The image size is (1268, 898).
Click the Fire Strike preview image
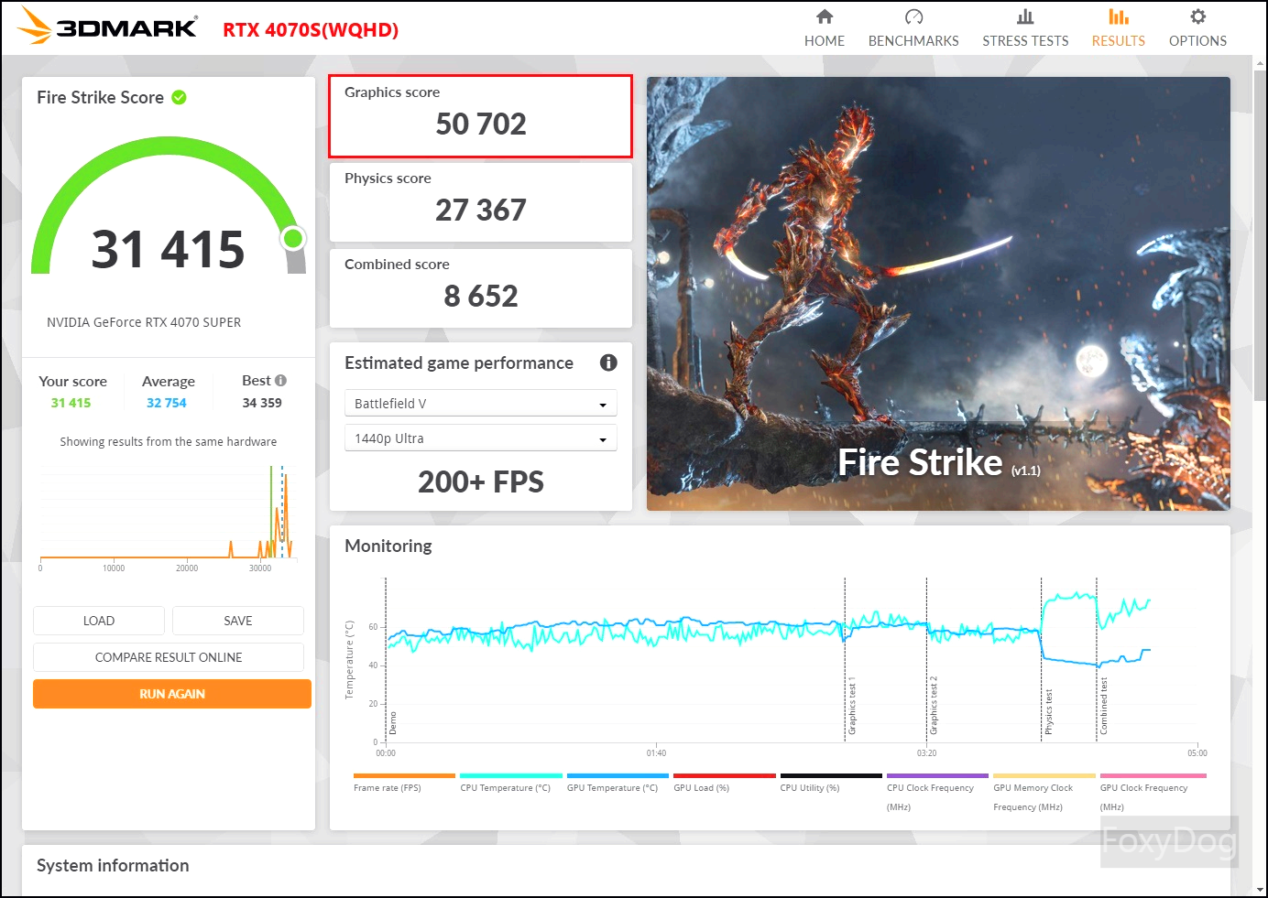tap(938, 294)
